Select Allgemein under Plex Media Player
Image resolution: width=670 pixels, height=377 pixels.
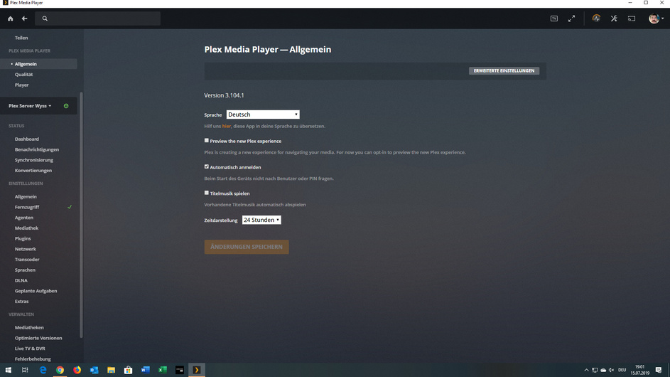click(26, 64)
